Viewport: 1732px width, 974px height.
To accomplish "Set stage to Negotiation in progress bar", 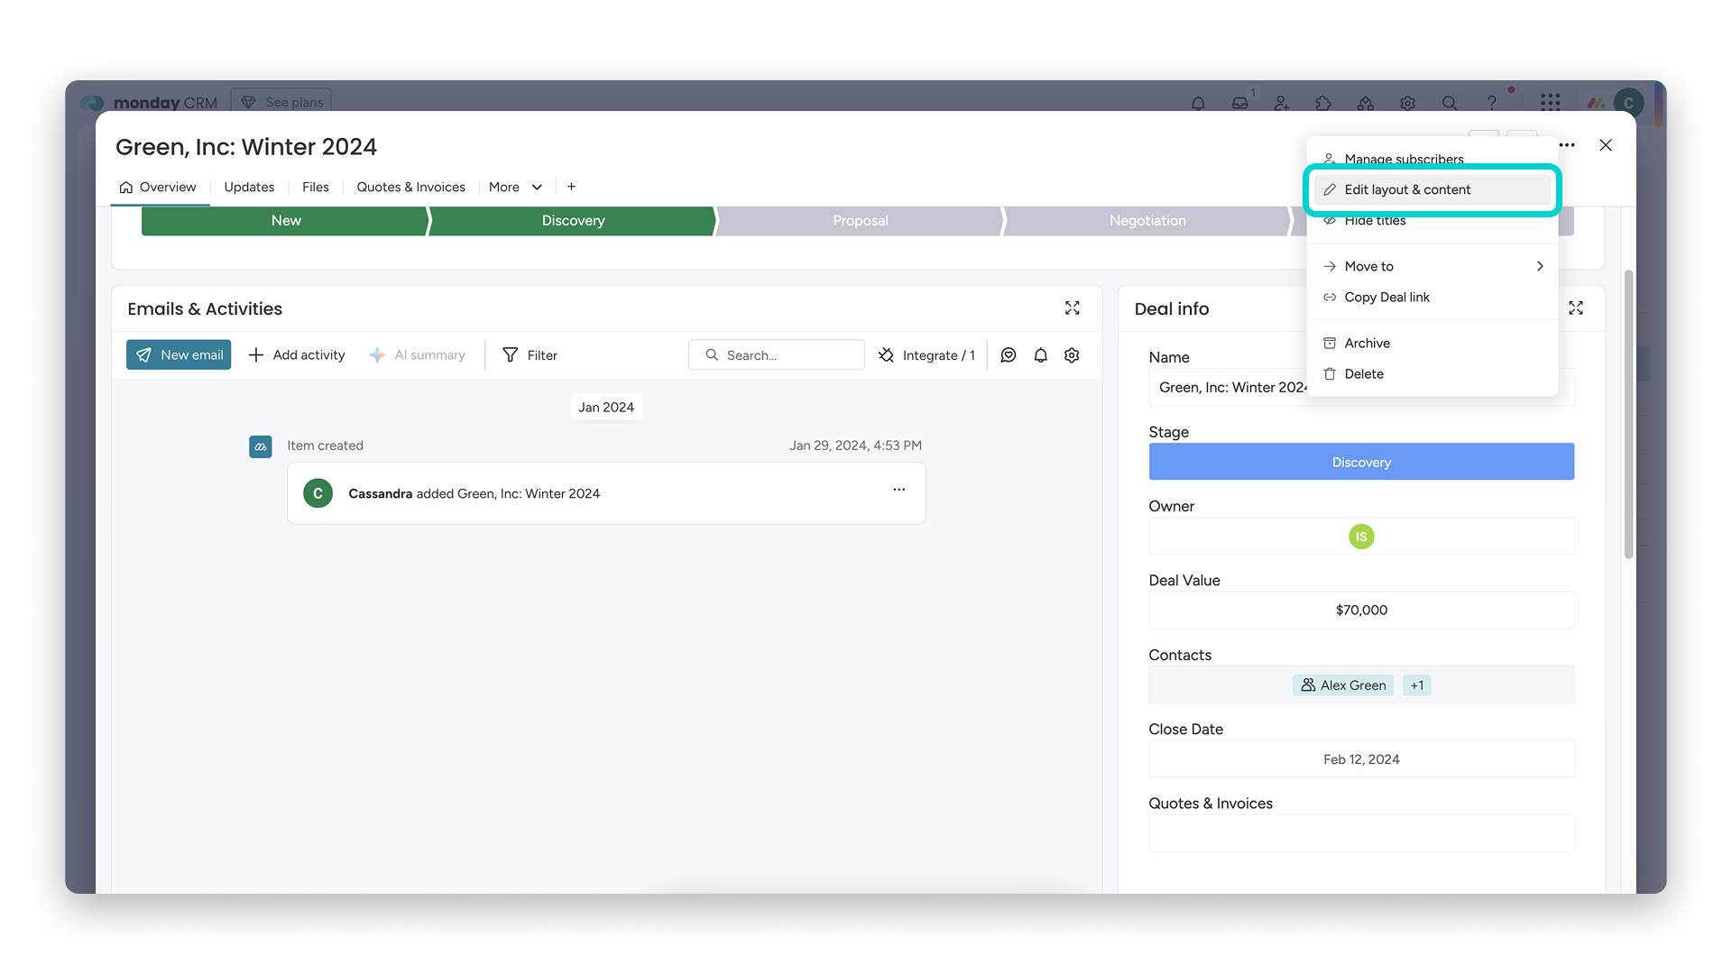I will coord(1147,221).
